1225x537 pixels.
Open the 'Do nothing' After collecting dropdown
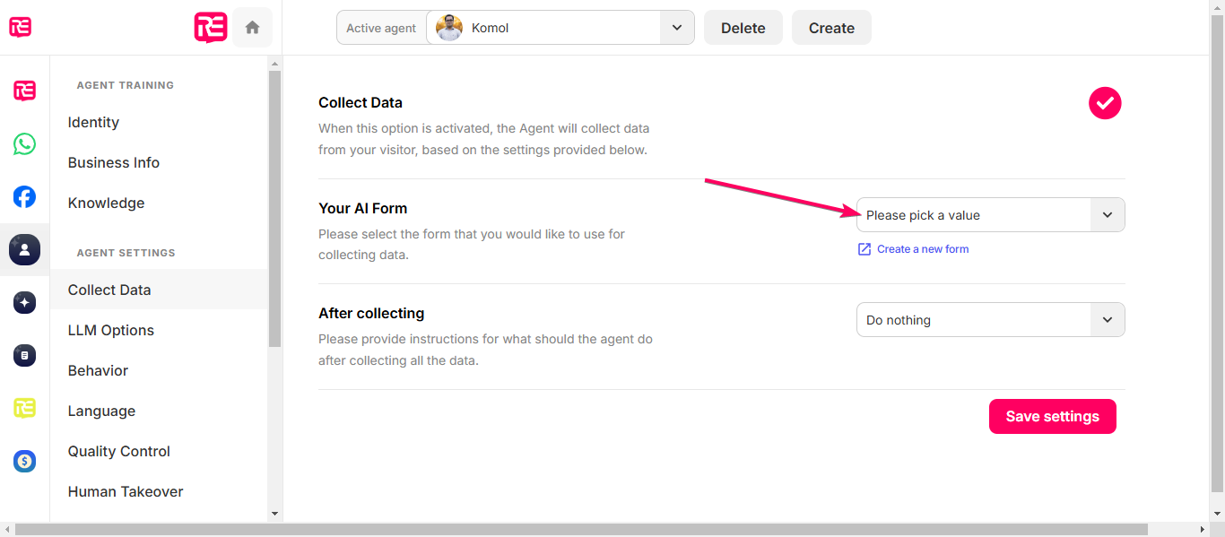click(x=990, y=320)
